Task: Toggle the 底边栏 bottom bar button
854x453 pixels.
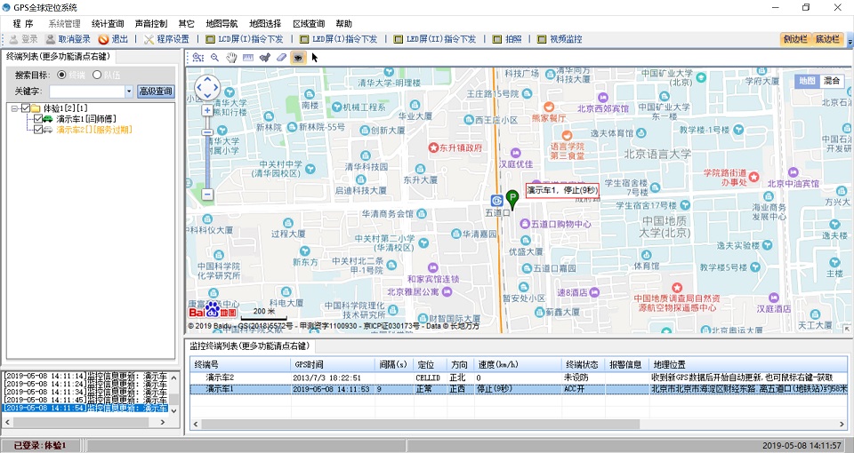Action: pyautogui.click(x=827, y=39)
